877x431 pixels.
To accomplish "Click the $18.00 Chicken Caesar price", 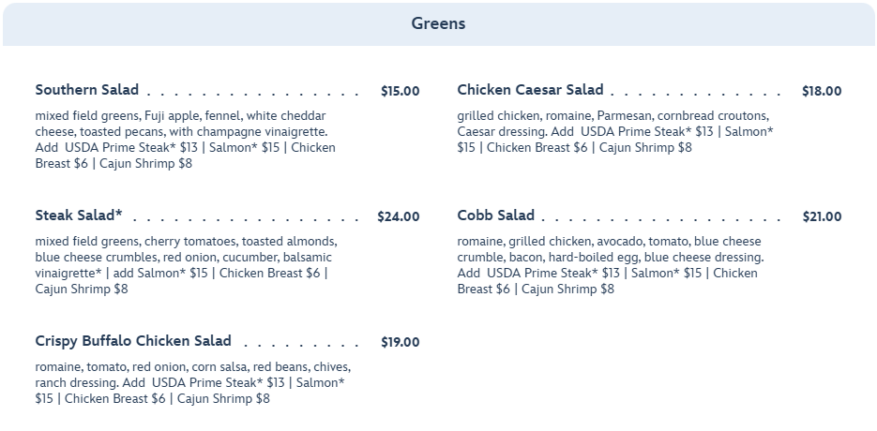I will click(822, 91).
